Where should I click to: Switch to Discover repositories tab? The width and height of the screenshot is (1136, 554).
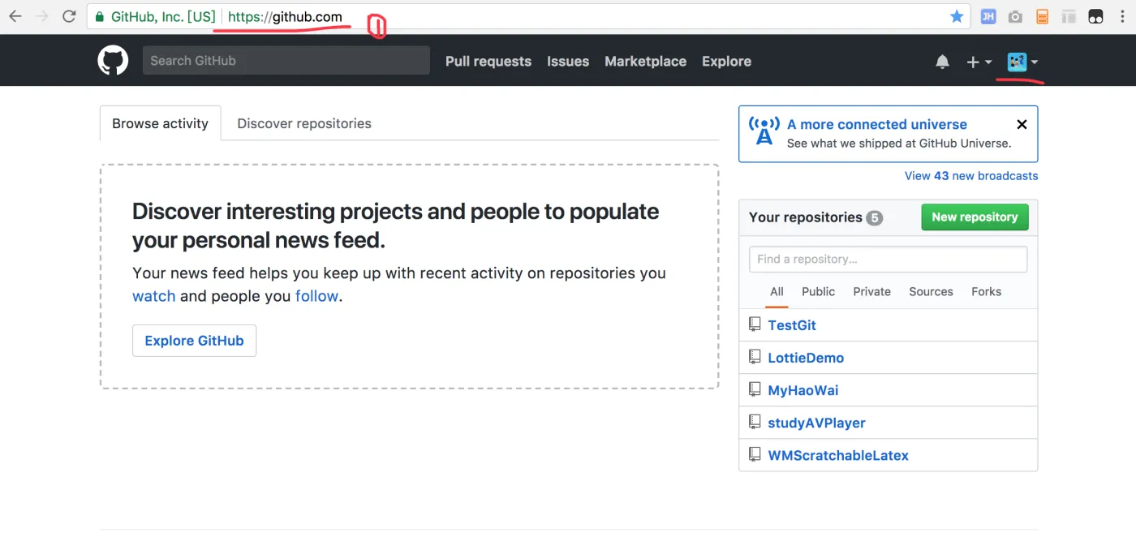point(304,123)
